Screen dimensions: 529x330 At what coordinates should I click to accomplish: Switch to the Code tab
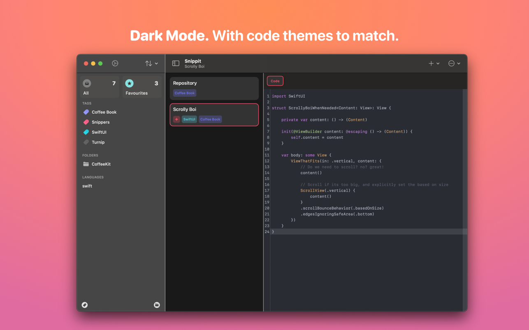275,81
